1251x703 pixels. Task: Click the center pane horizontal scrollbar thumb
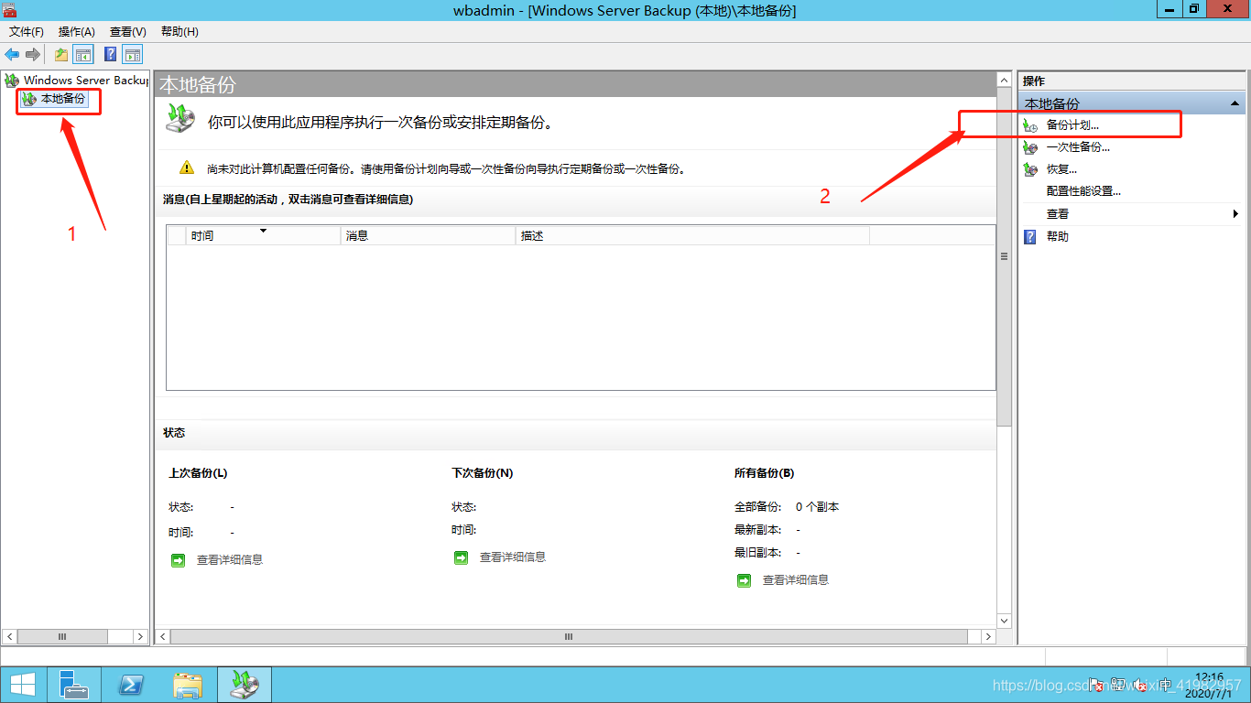pyautogui.click(x=569, y=636)
